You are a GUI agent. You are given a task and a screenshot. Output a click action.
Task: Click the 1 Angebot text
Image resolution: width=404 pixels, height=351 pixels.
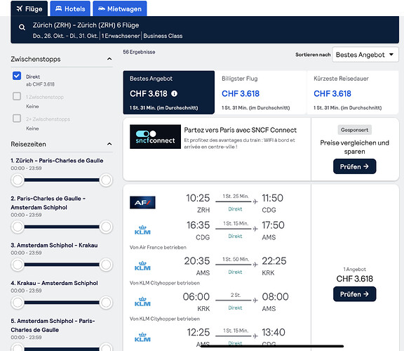pyautogui.click(x=354, y=270)
